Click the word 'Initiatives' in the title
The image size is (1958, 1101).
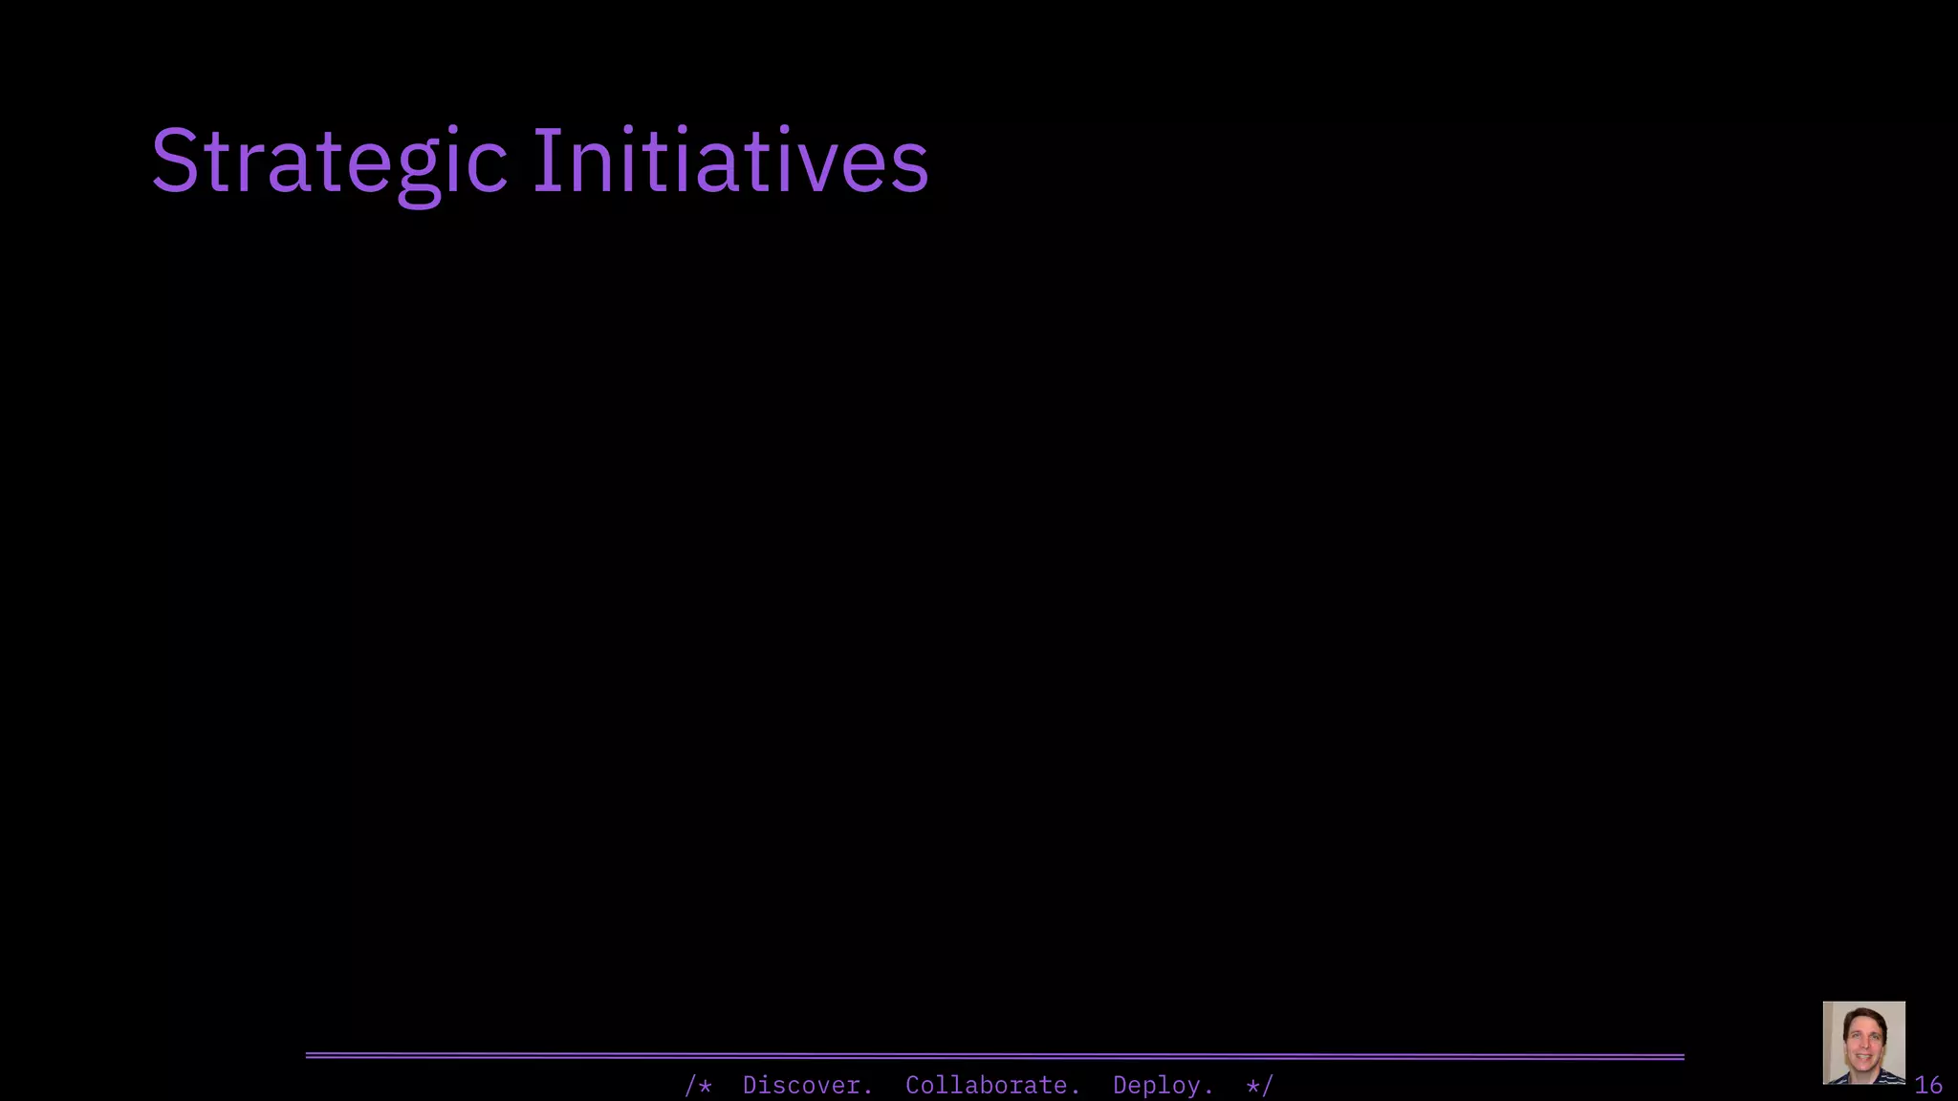tap(729, 161)
